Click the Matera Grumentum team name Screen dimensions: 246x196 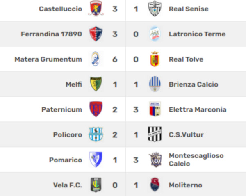point(48,59)
